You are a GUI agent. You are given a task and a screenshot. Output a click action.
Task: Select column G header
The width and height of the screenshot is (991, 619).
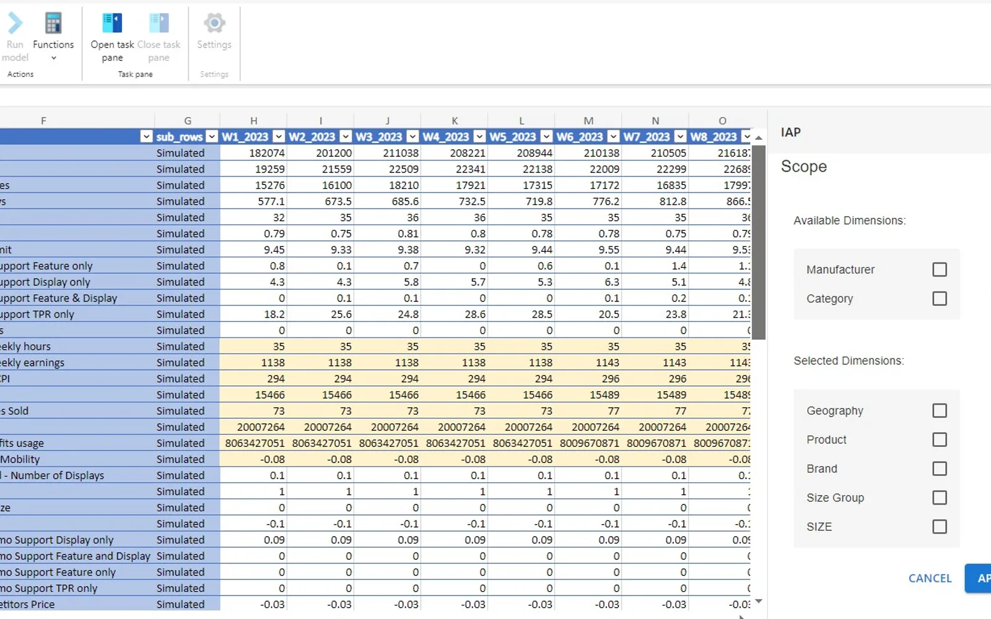[x=188, y=121]
